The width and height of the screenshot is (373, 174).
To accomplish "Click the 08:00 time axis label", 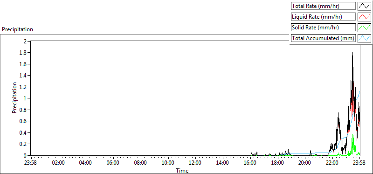I will click(x=140, y=163).
